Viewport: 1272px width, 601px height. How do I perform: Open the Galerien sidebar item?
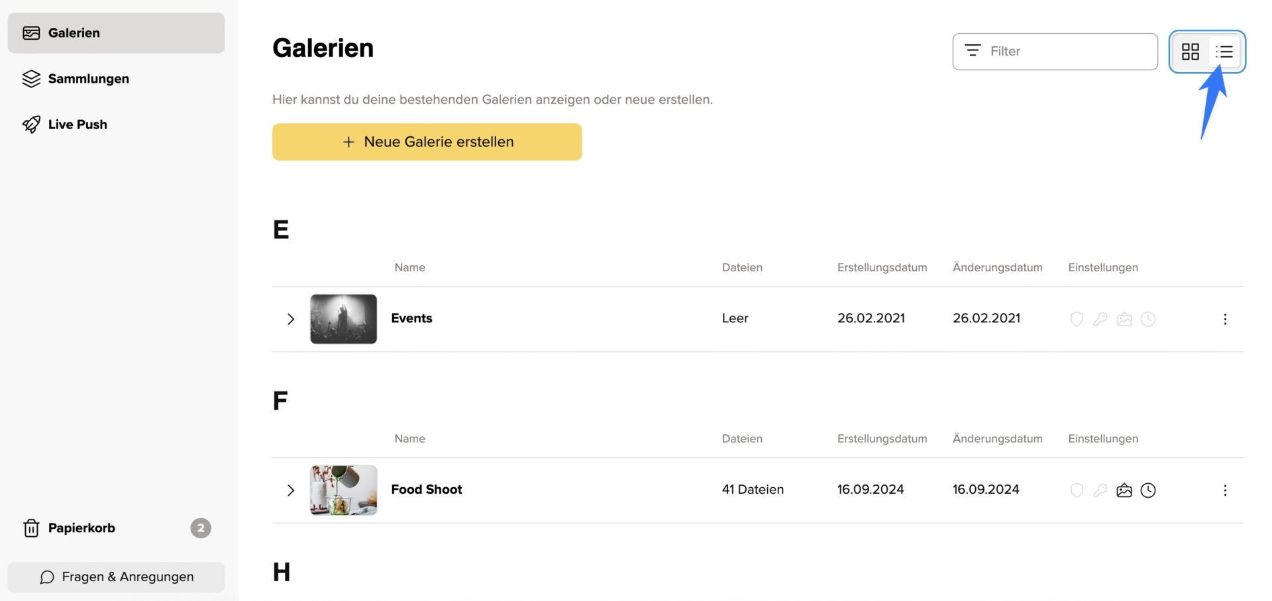point(74,33)
